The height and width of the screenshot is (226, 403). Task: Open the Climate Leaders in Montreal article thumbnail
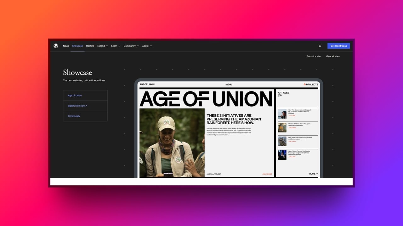point(282,155)
